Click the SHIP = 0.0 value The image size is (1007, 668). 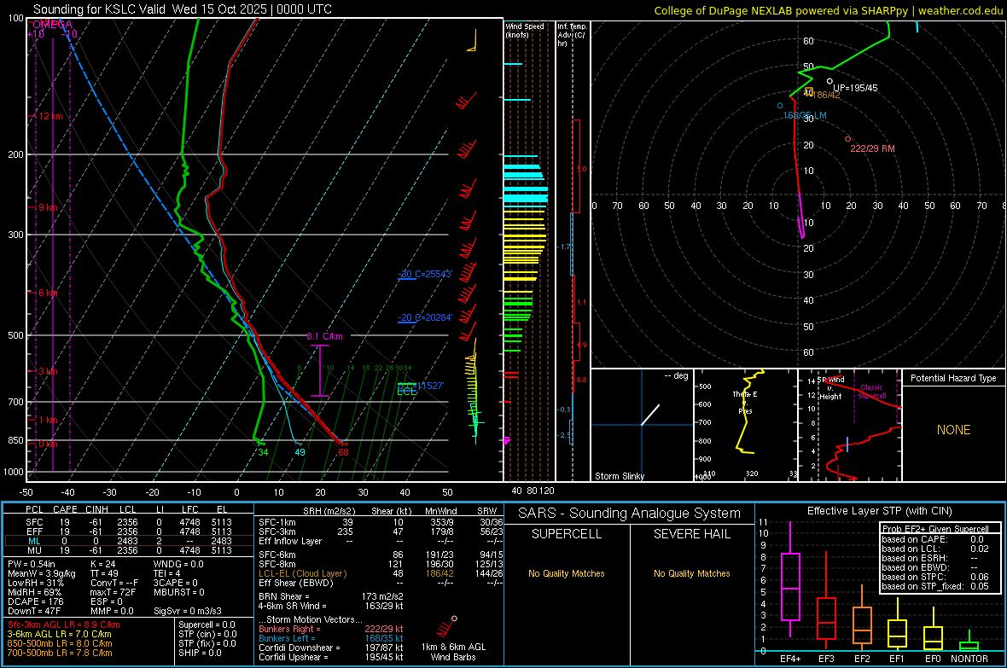point(200,653)
